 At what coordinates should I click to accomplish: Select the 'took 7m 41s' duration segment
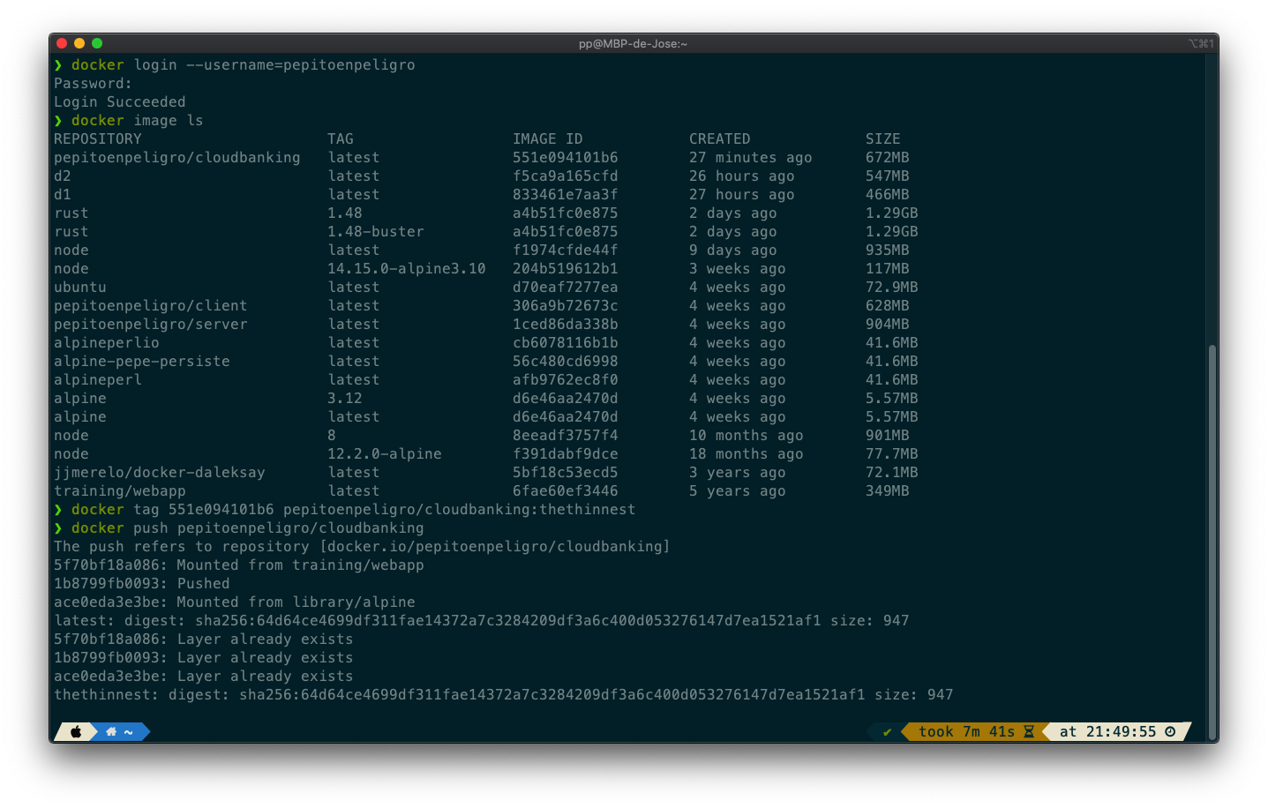969,731
